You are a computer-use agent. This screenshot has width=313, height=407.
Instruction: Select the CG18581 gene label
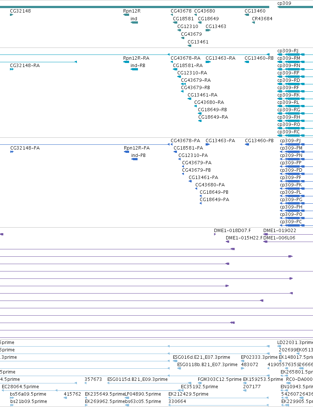[183, 19]
